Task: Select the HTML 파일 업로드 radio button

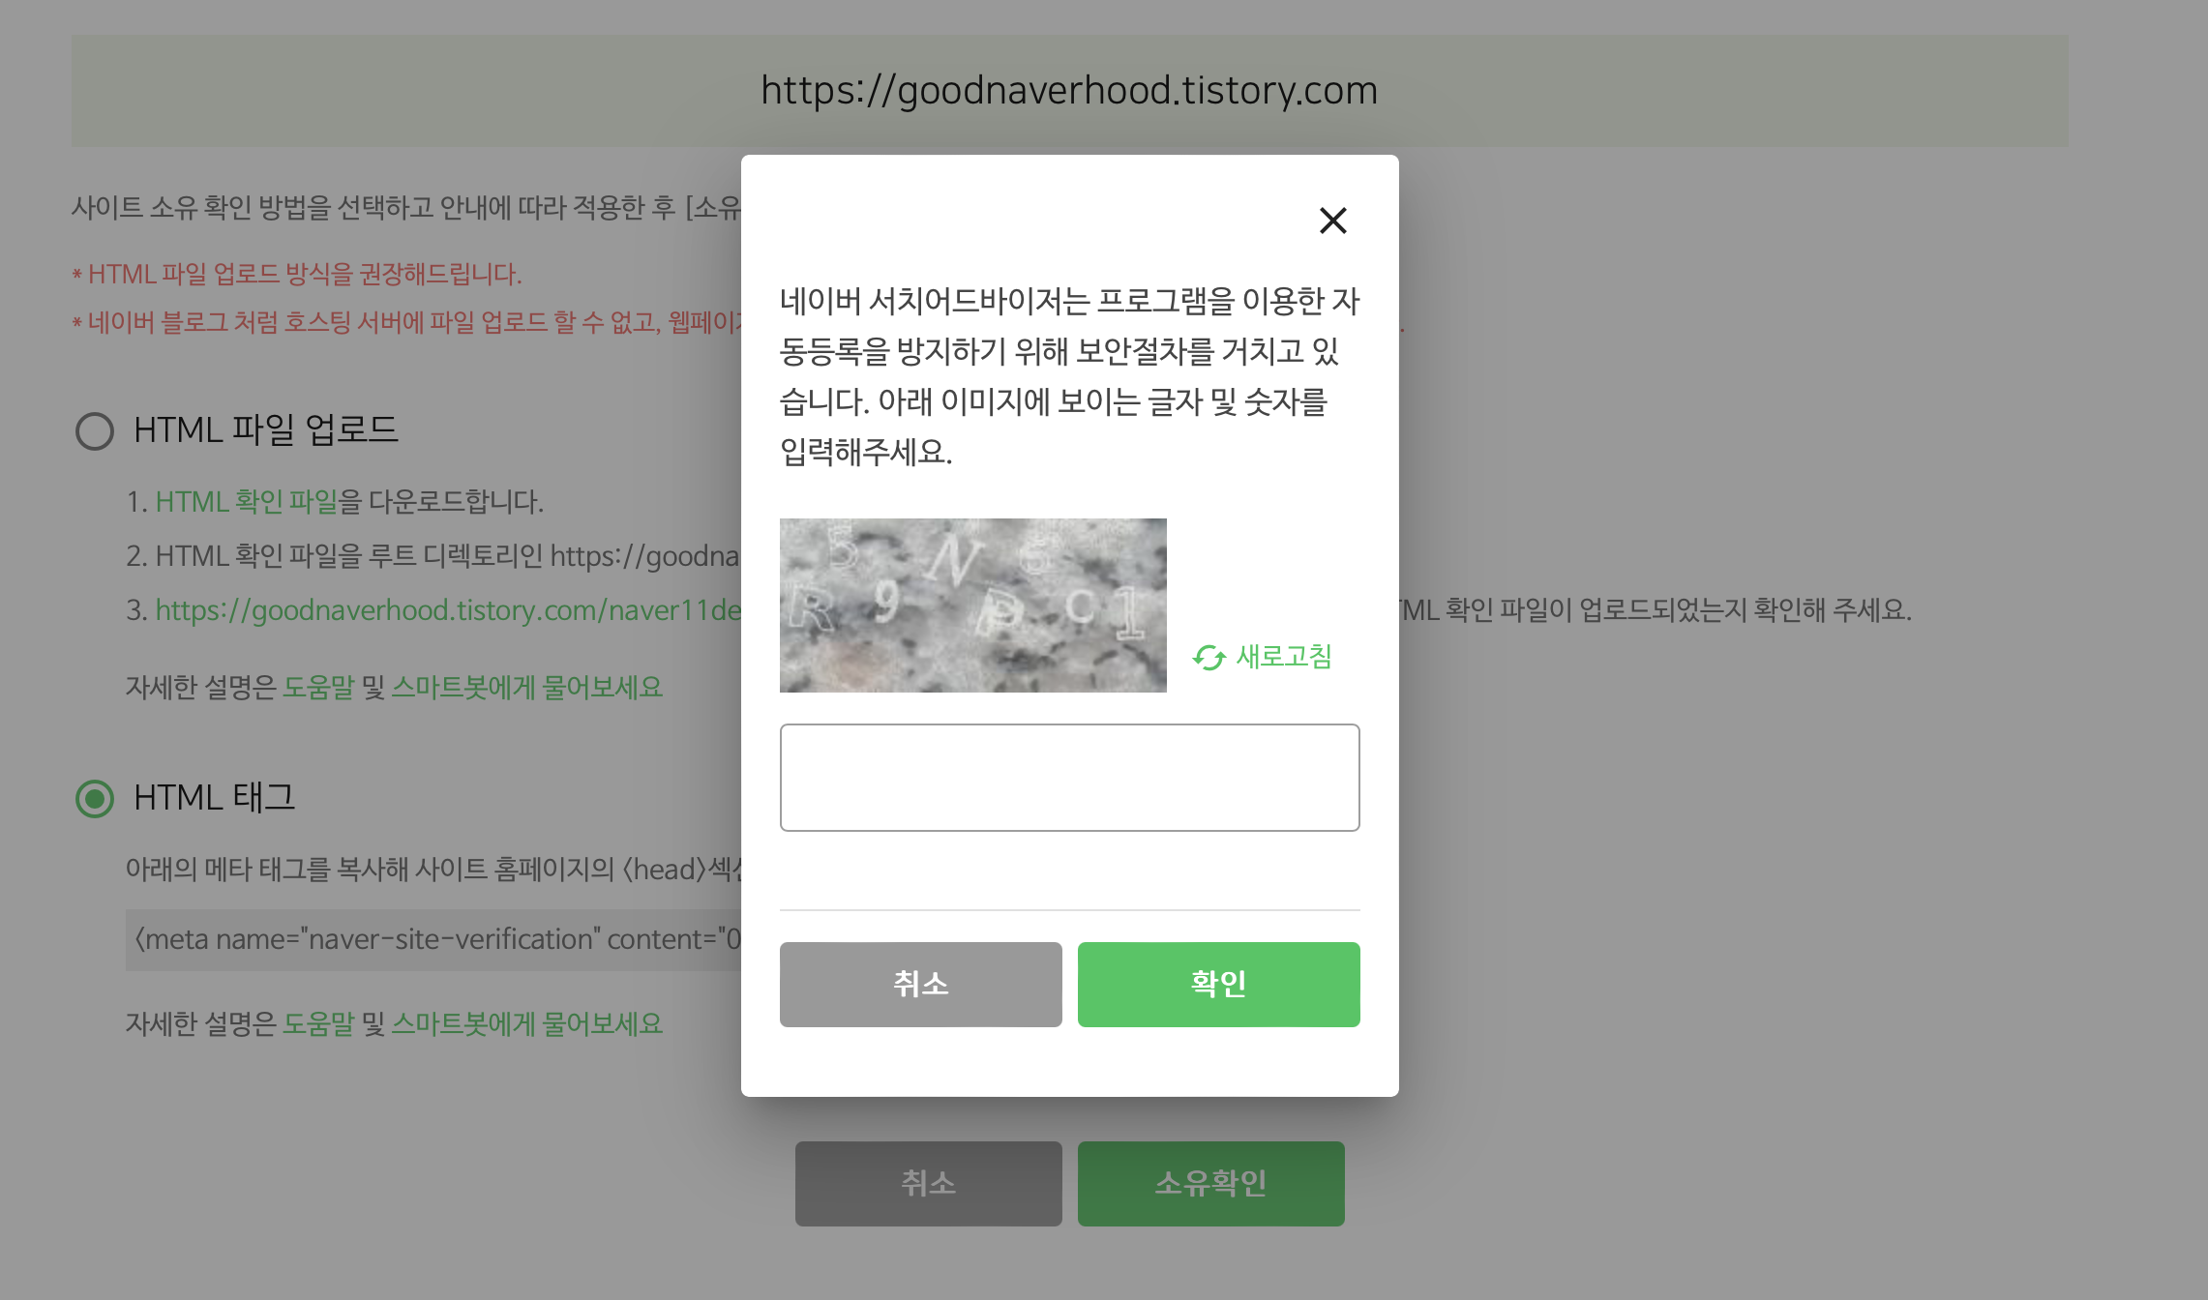Action: point(94,431)
